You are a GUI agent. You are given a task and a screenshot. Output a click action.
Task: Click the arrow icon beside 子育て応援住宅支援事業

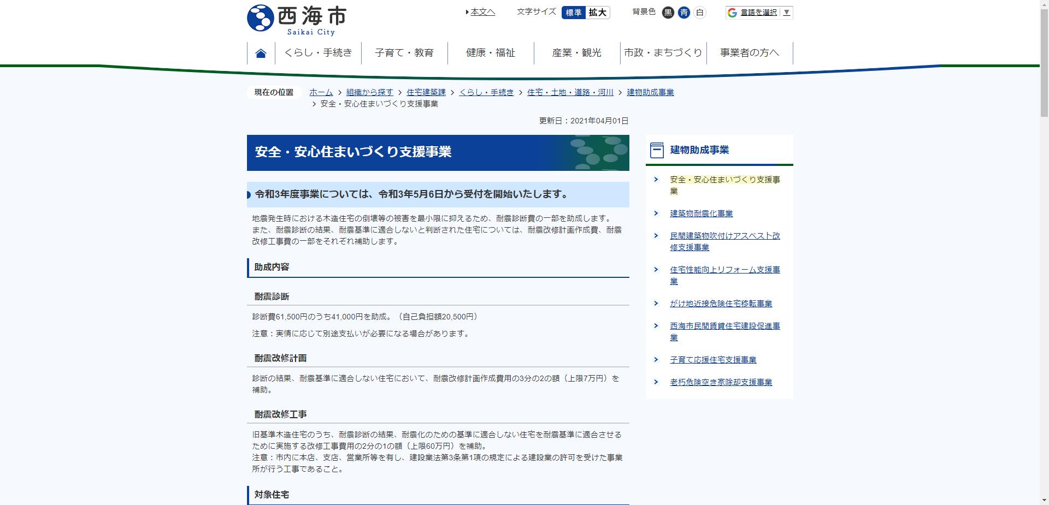(656, 359)
